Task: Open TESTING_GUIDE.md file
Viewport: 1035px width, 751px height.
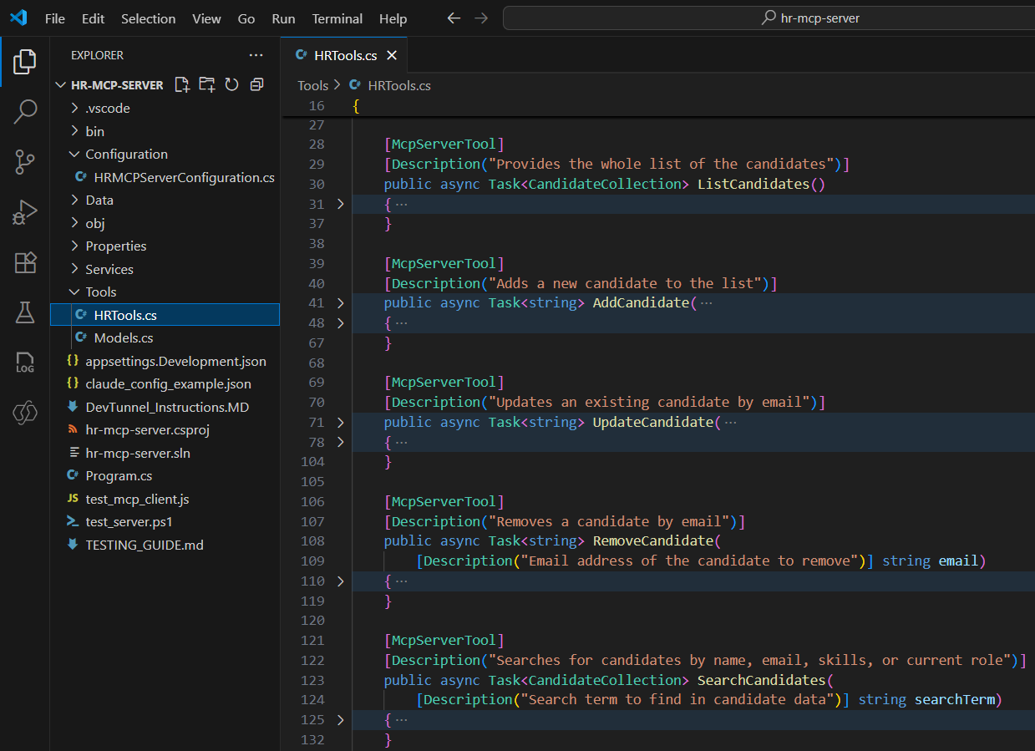Action: (144, 545)
